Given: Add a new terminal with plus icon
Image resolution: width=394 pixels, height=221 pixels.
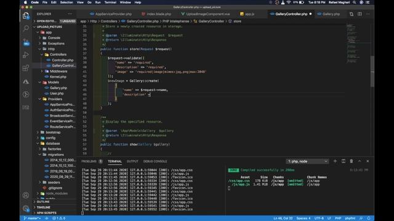Looking at the screenshot, I should coord(335,161).
